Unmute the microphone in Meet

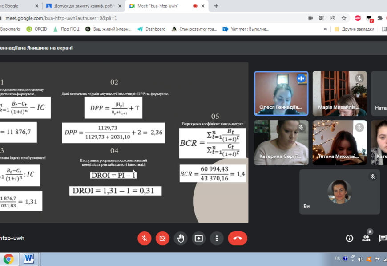click(144, 238)
